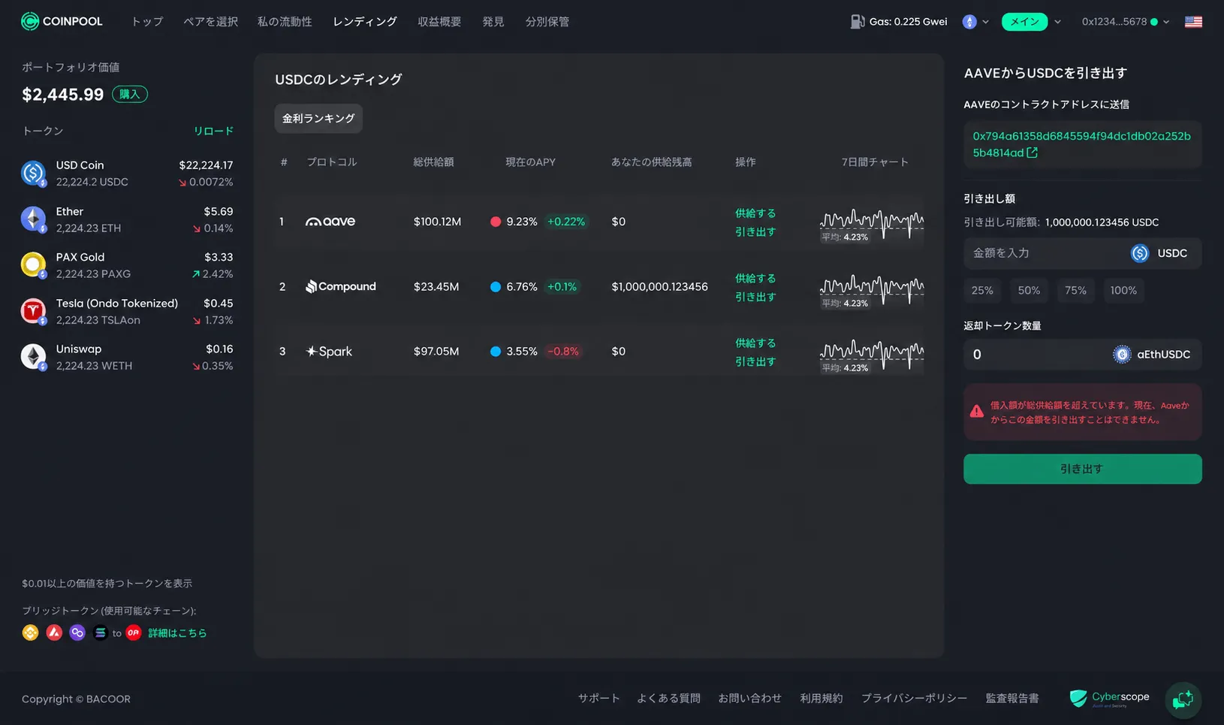Click the gas pump icon
Screen dimensions: 1224x725
pos(857,21)
